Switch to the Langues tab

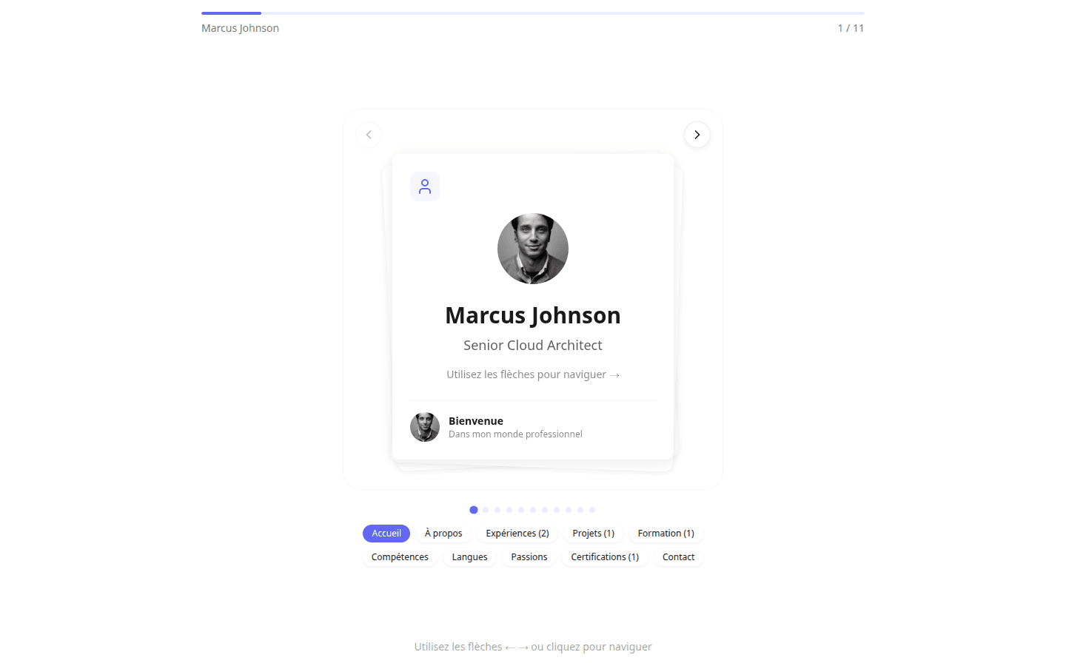tap(470, 557)
